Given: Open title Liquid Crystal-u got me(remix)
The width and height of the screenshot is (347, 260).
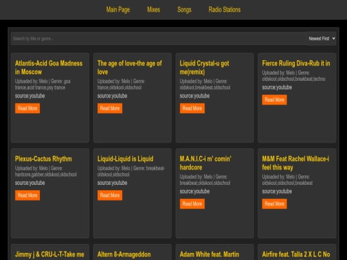Looking at the screenshot, I should pyautogui.click(x=204, y=67).
